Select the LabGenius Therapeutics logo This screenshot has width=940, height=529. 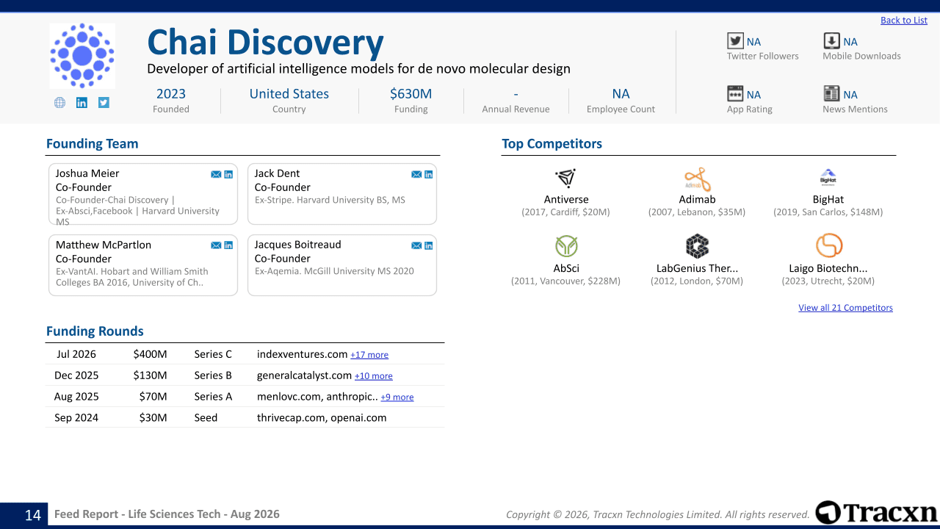(697, 245)
